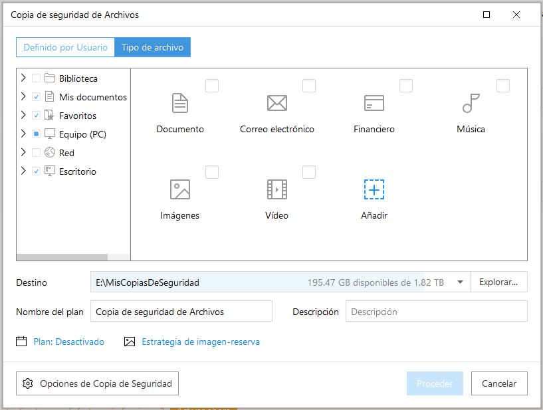
Task: Enable the checkbox above Música
Action: tap(503, 86)
